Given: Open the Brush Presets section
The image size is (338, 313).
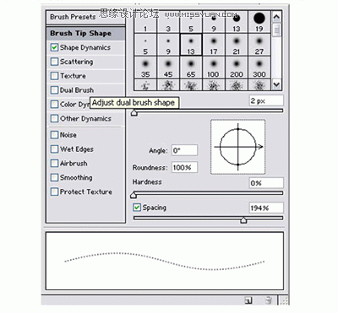Looking at the screenshot, I should coord(85,17).
